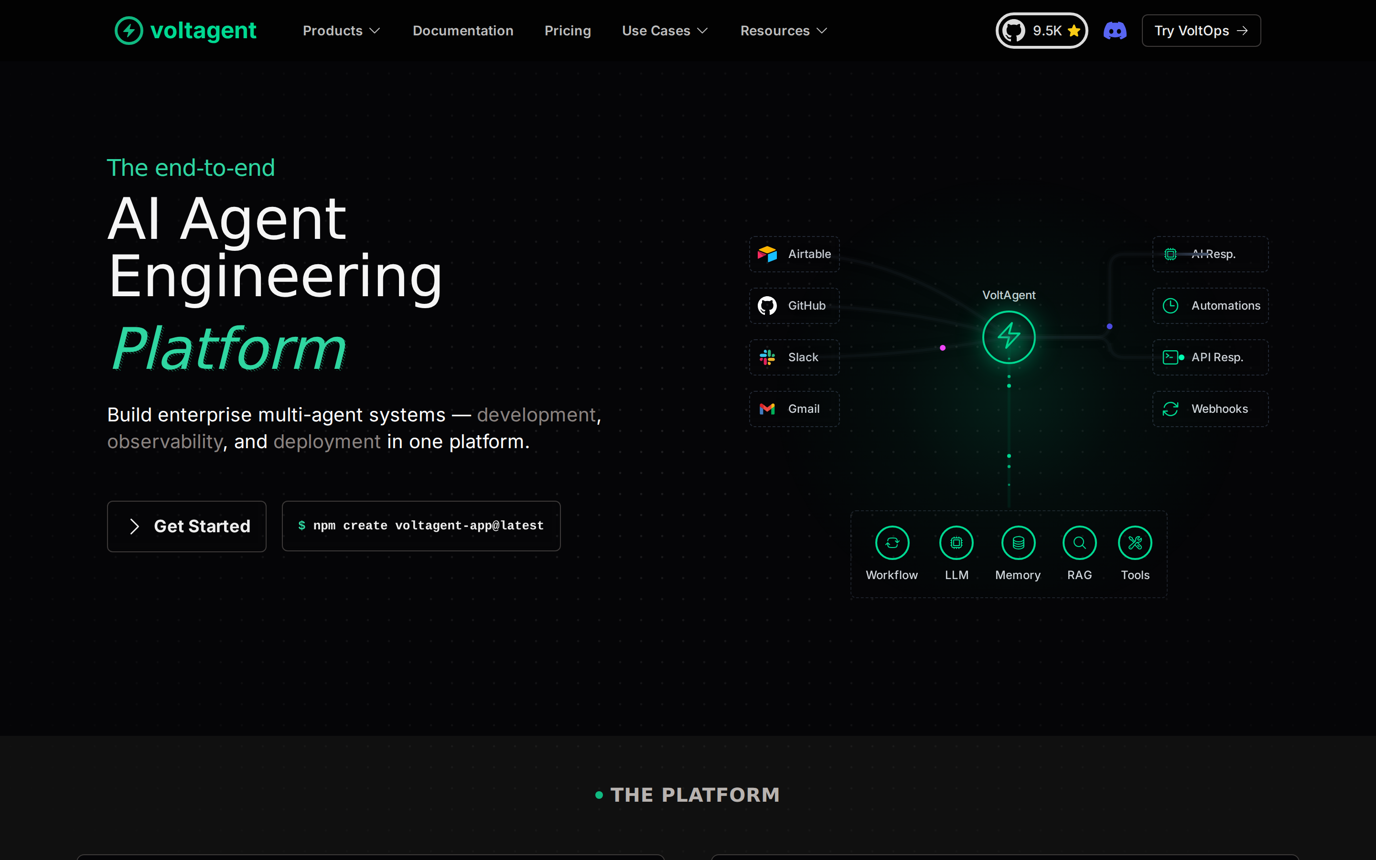Click the Workflow label text

click(x=892, y=575)
